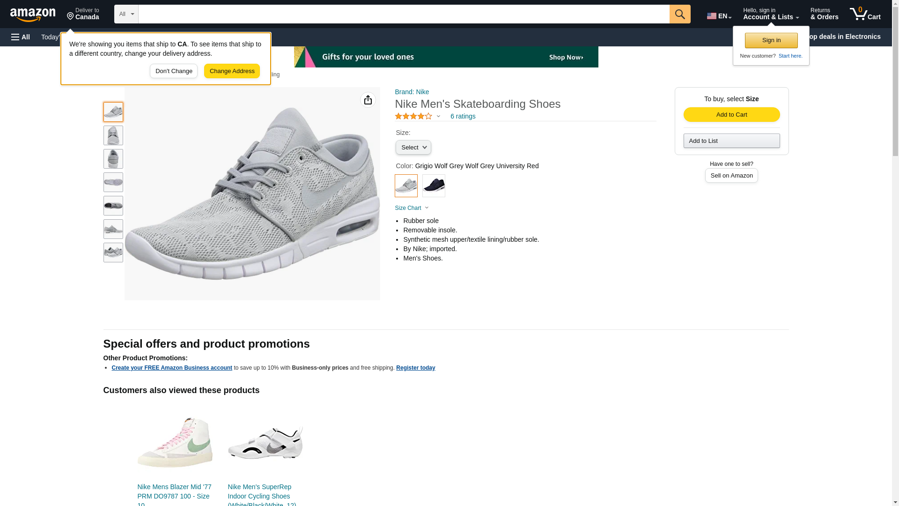Image resolution: width=899 pixels, height=506 pixels.
Task: Open the EN language flag selector
Action: 719,16
